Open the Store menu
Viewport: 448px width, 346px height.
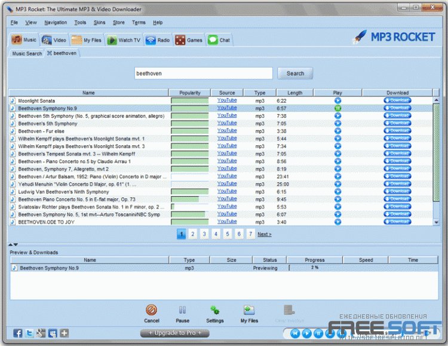point(119,22)
